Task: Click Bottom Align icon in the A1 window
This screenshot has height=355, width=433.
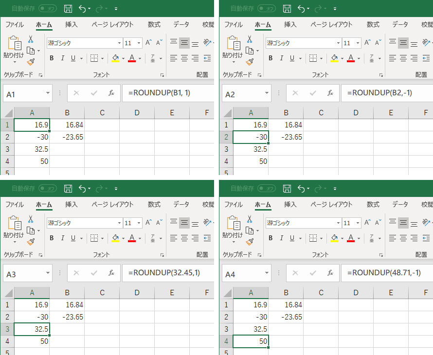Action: (195, 44)
